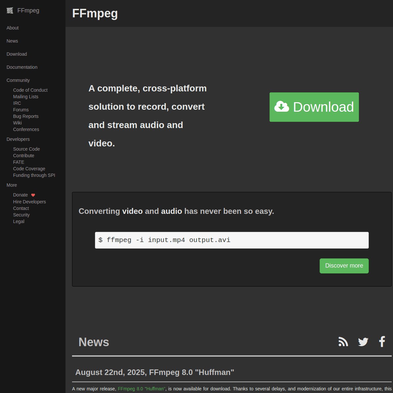This screenshot has height=393, width=393.
Task: Open the Hire Developers link
Action: pos(29,202)
